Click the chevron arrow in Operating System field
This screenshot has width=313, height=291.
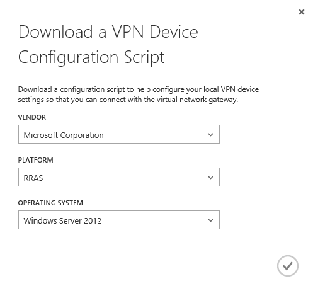(x=210, y=220)
